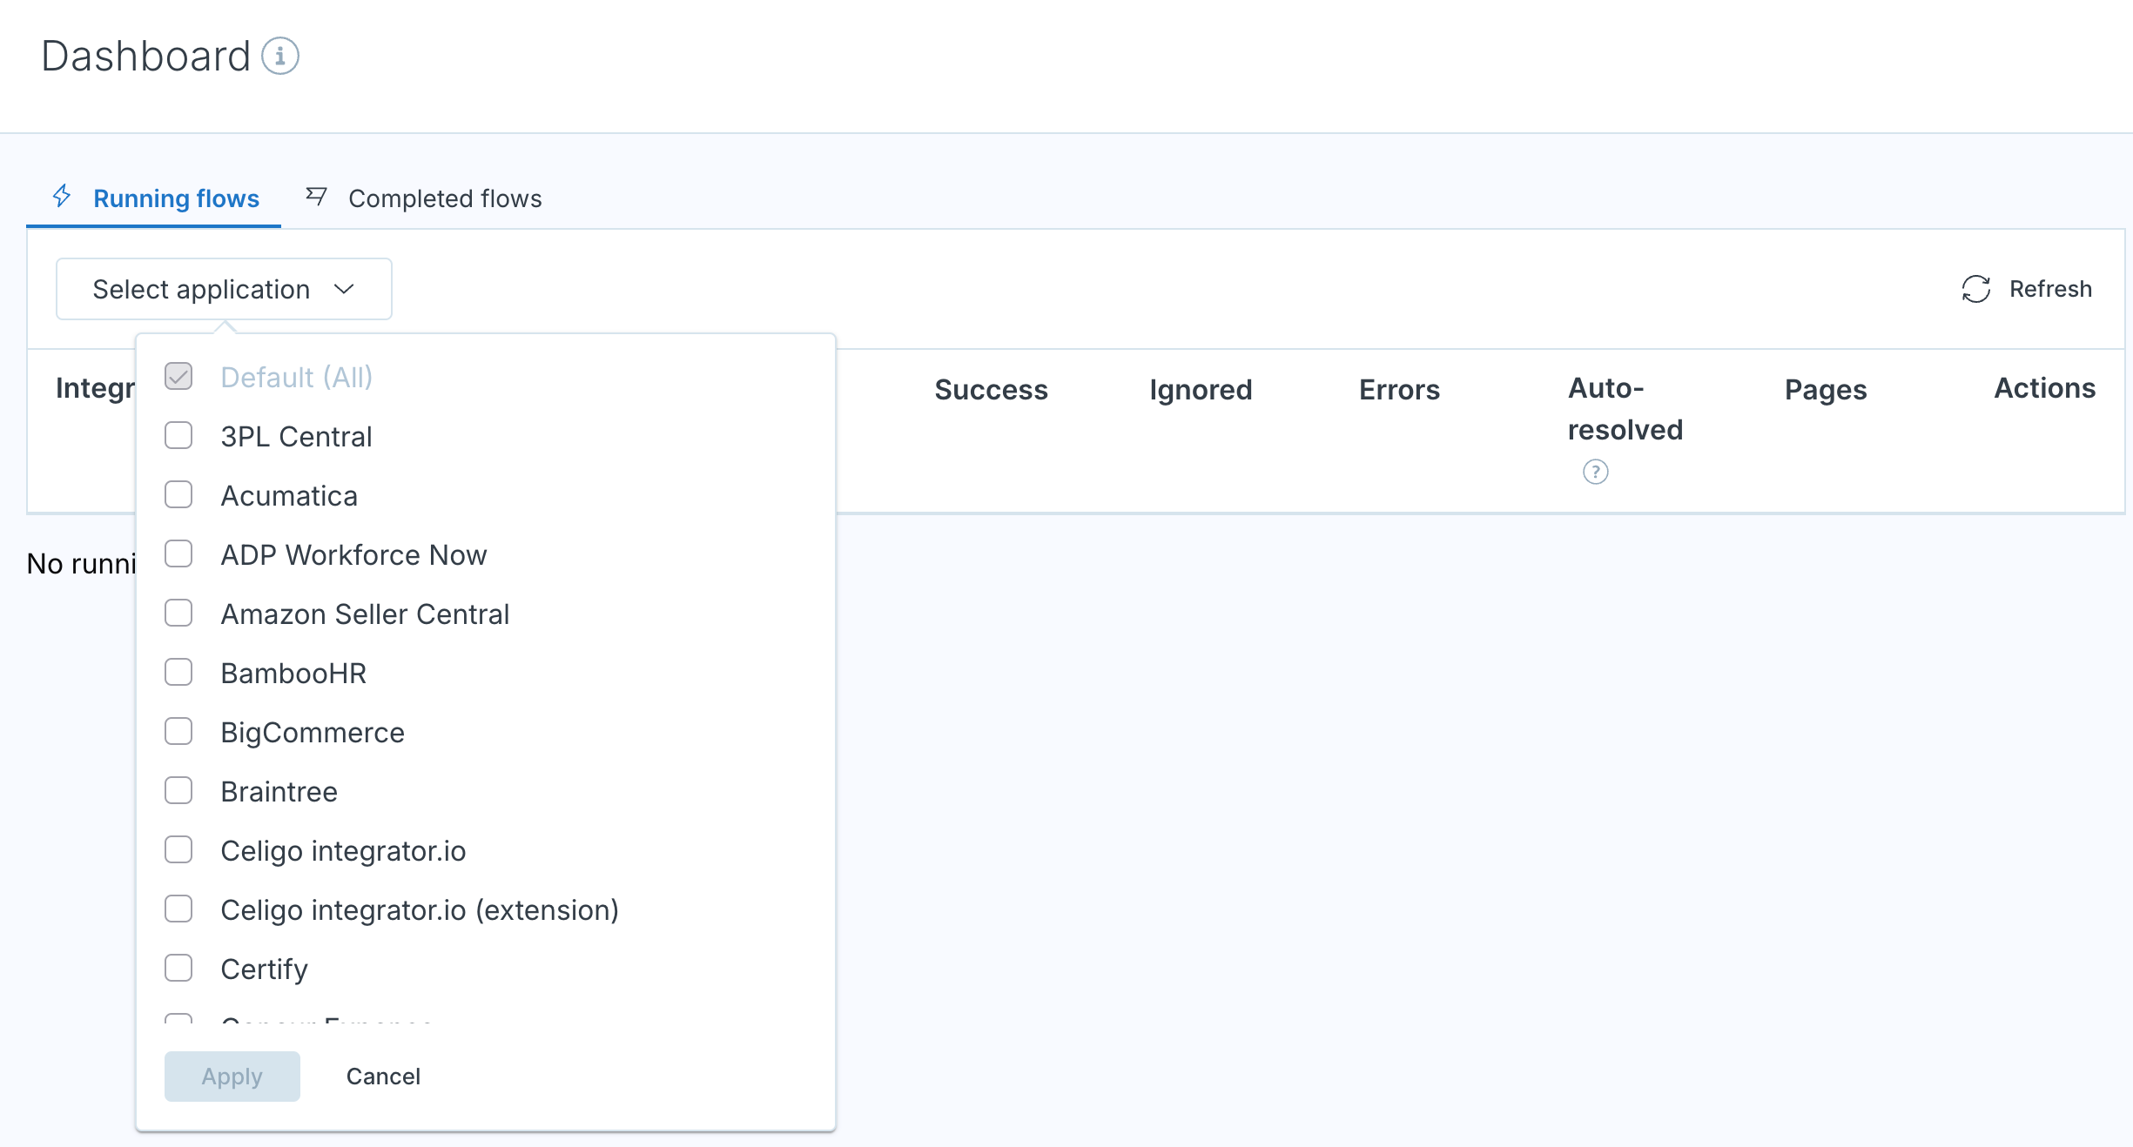The width and height of the screenshot is (2133, 1147).
Task: Toggle the Default (All) checkbox
Action: pyautogui.click(x=178, y=377)
